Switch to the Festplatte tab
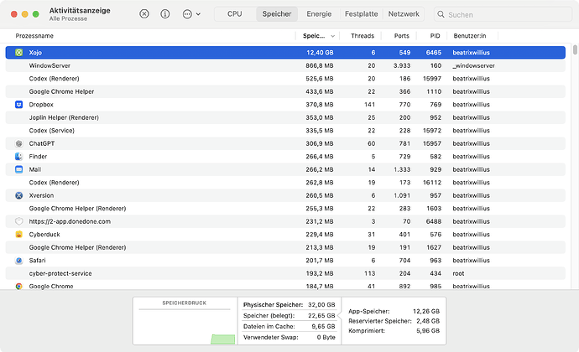 (x=361, y=14)
